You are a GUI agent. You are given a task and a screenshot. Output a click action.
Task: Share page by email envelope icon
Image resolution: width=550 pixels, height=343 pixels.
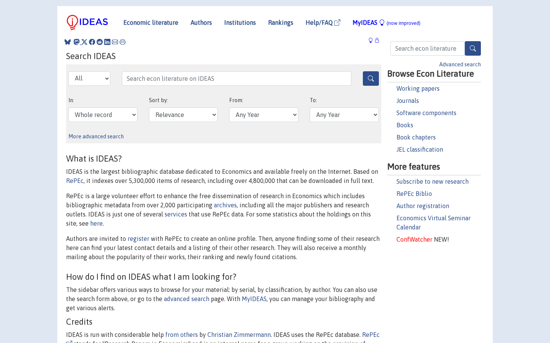point(115,42)
